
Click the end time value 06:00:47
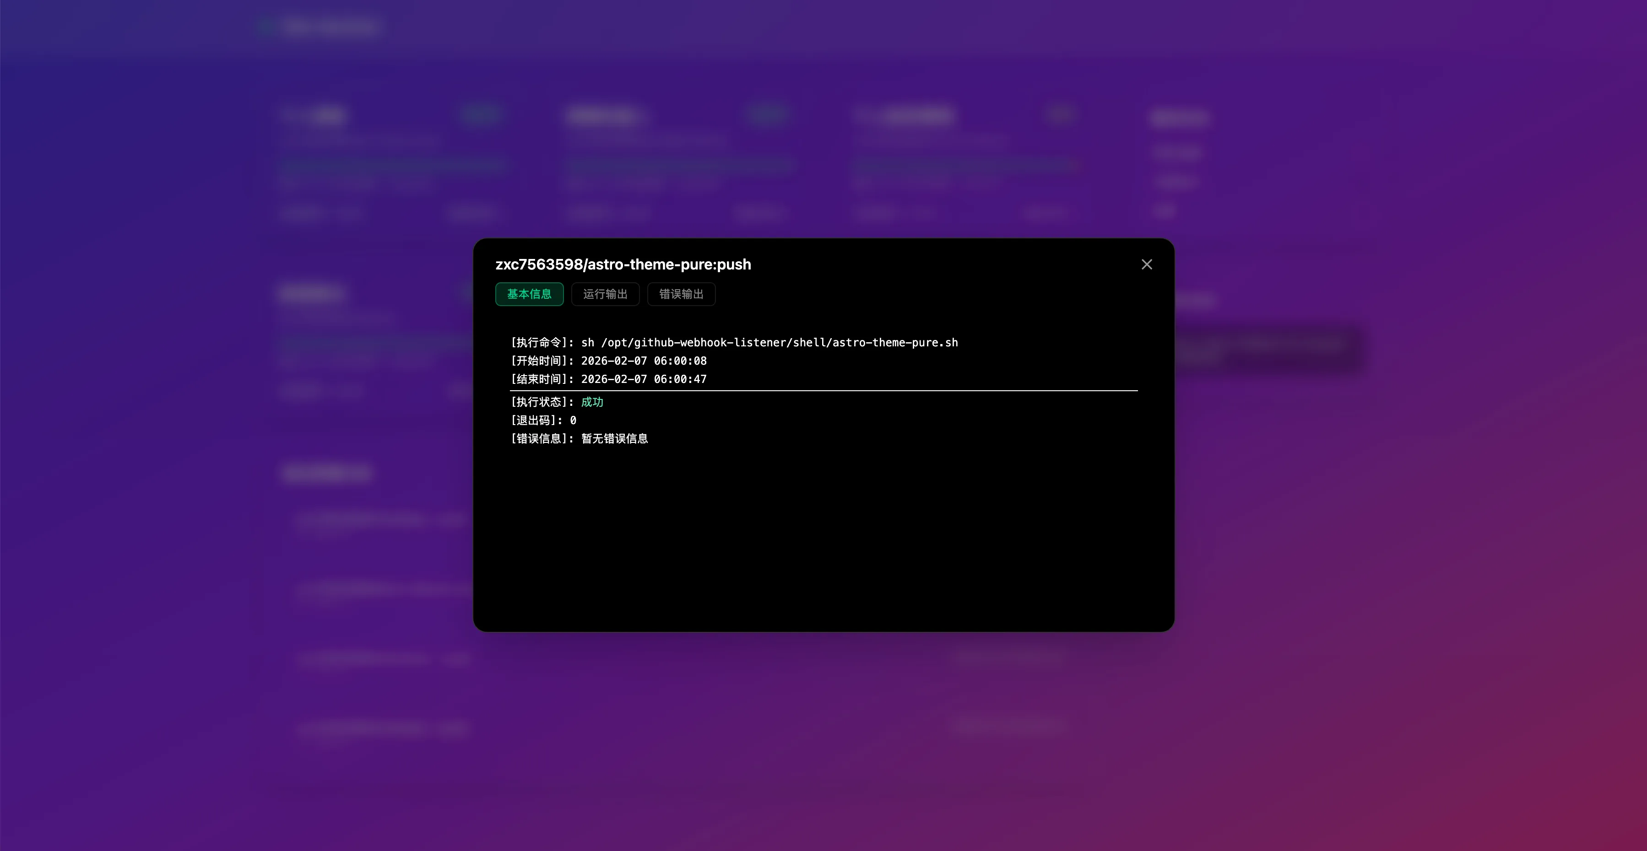pyautogui.click(x=680, y=379)
